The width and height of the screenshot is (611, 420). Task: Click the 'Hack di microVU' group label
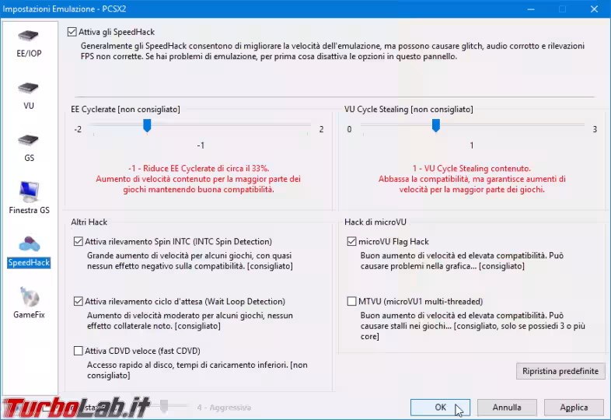coord(375,222)
